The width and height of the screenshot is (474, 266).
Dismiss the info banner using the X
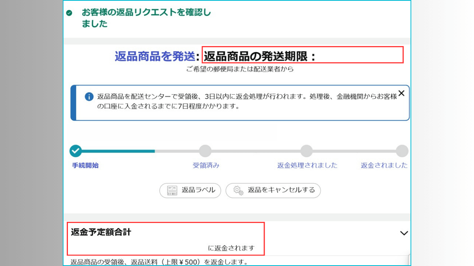coord(401,93)
